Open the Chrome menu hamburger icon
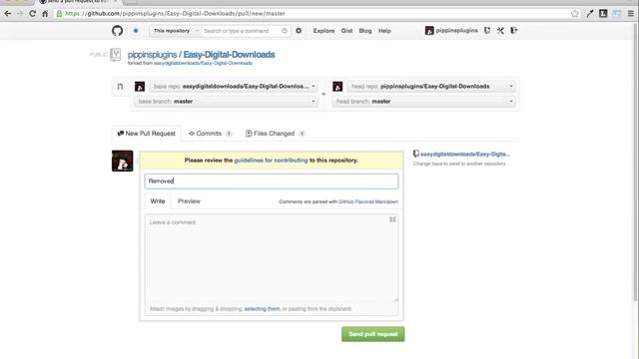The height and width of the screenshot is (359, 639). [630, 13]
